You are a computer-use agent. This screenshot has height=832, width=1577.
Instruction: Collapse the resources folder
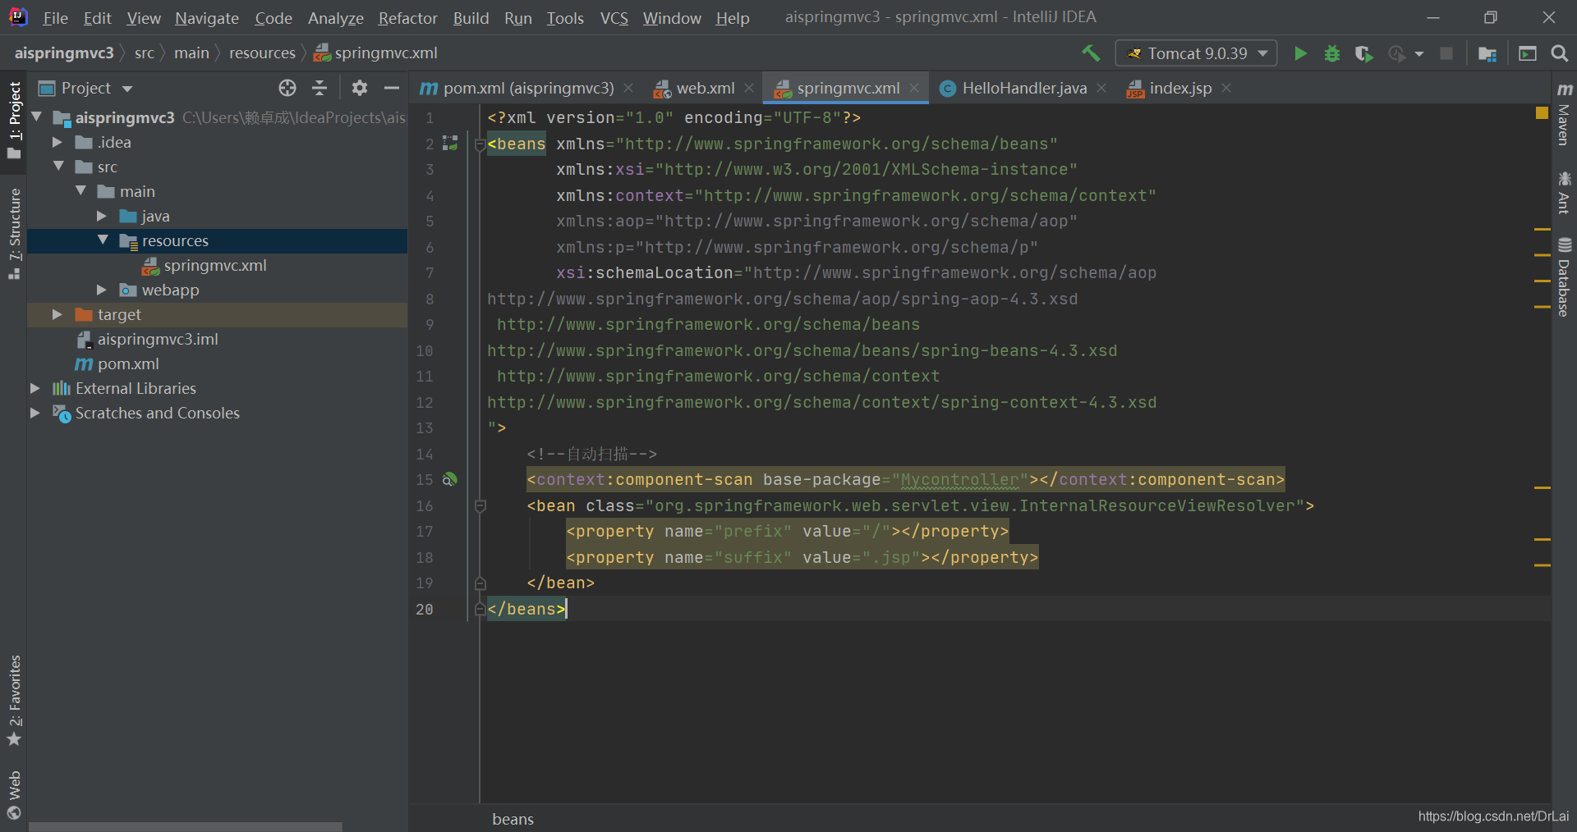(x=103, y=240)
